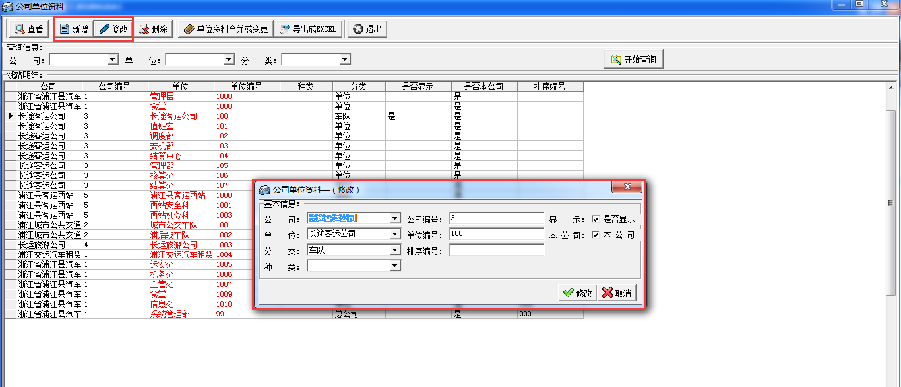Select the 核算处 unit cell
This screenshot has width=901, height=387.
pos(181,175)
